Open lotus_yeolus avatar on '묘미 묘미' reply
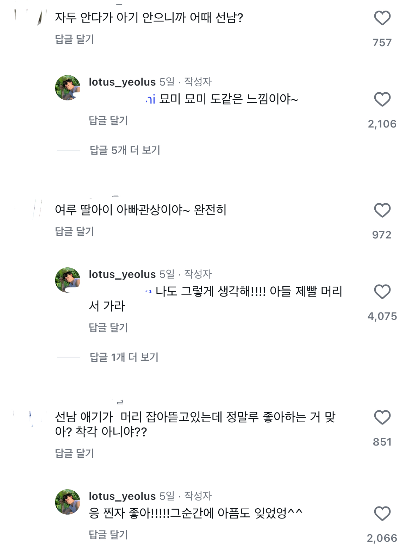This screenshot has height=553, width=412. [x=68, y=88]
